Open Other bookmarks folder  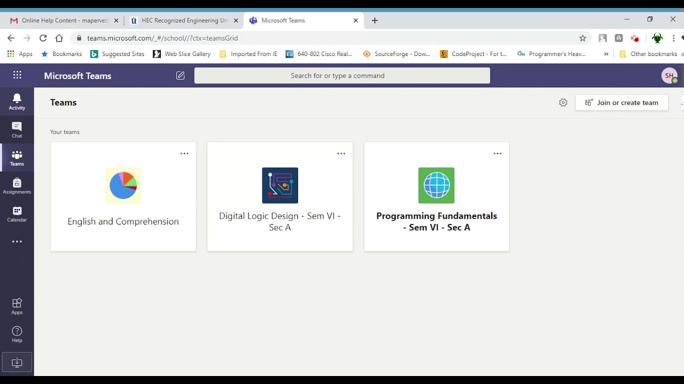(648, 54)
